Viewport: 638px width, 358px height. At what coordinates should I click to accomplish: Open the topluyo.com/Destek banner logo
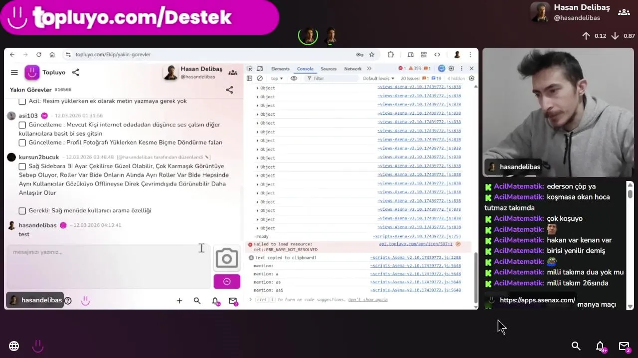139,18
